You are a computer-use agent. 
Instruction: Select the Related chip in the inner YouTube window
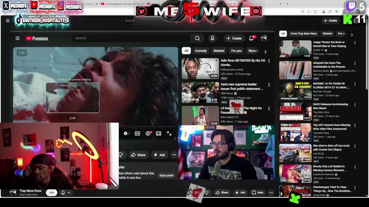coord(219,51)
